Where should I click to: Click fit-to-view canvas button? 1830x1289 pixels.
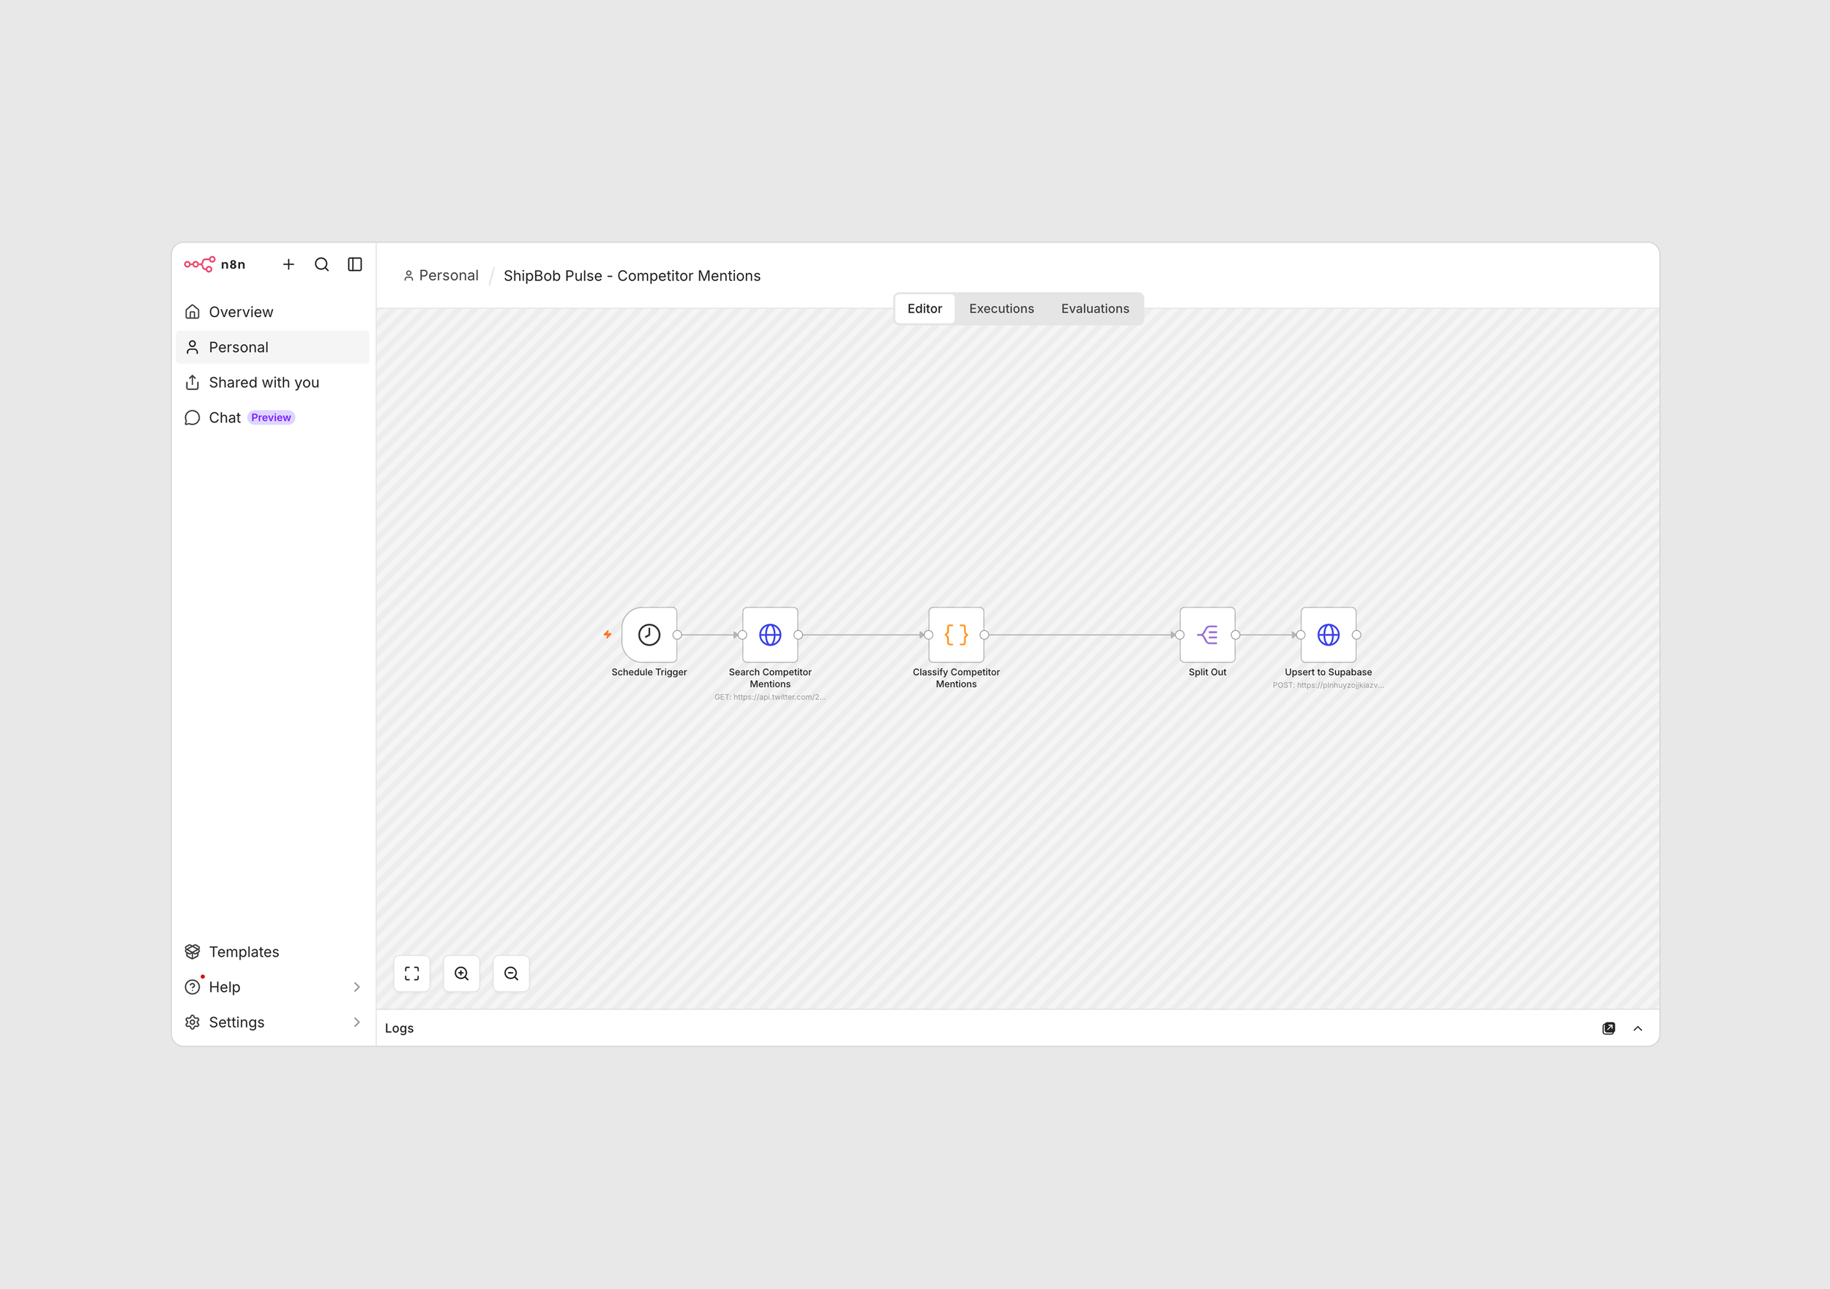click(412, 974)
